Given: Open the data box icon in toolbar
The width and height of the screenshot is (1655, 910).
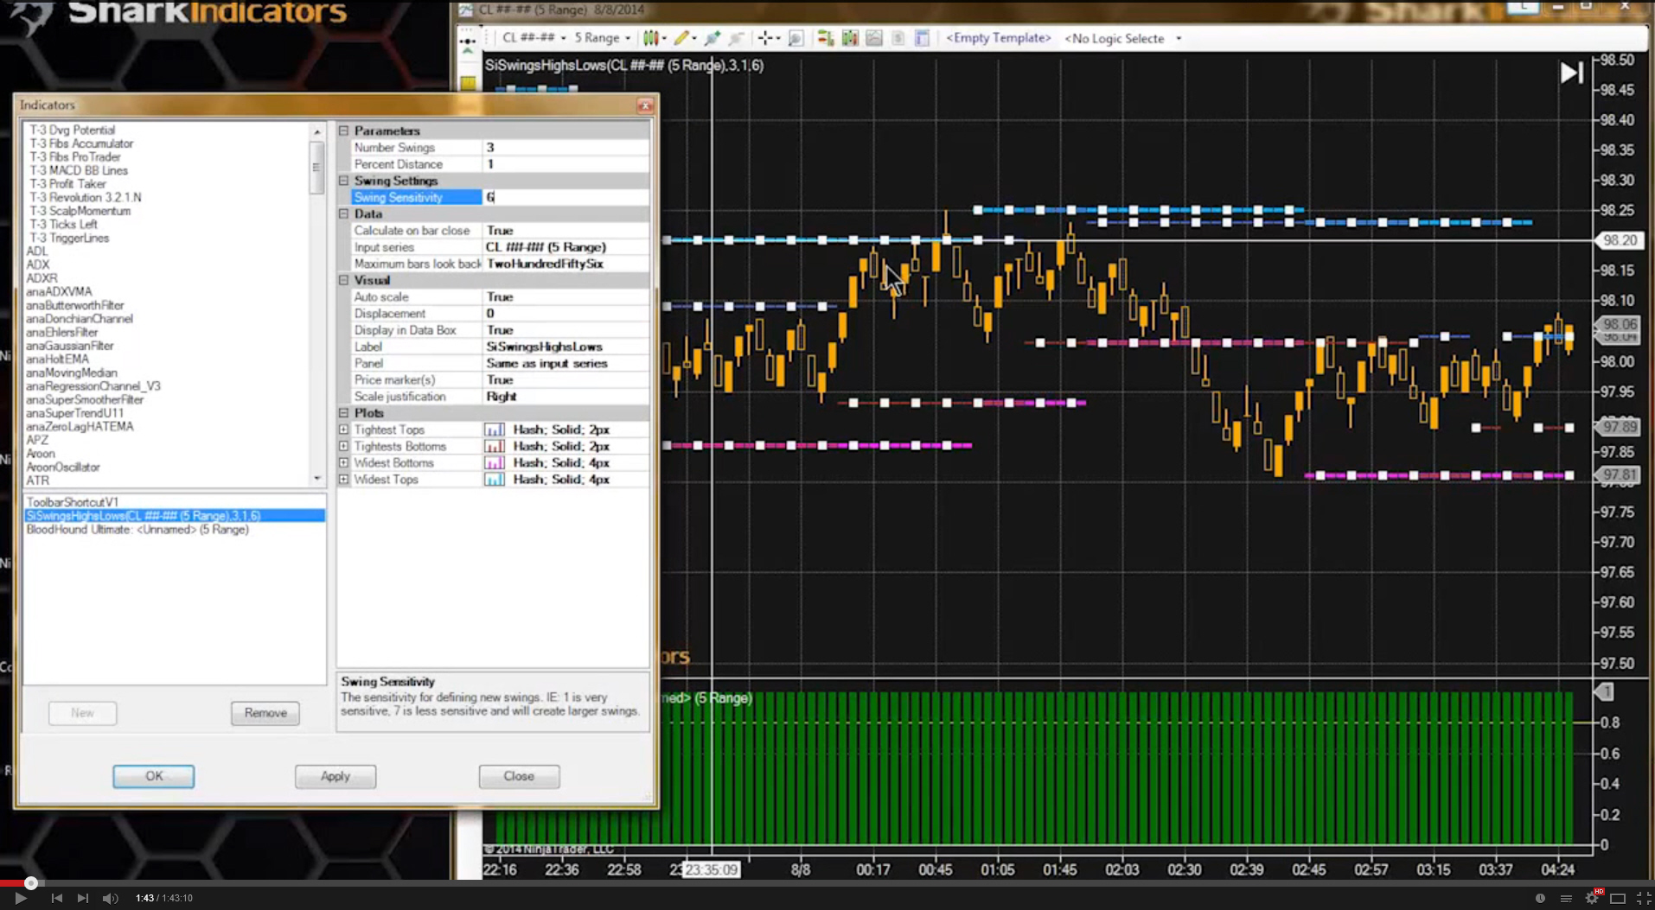Looking at the screenshot, I should point(922,38).
